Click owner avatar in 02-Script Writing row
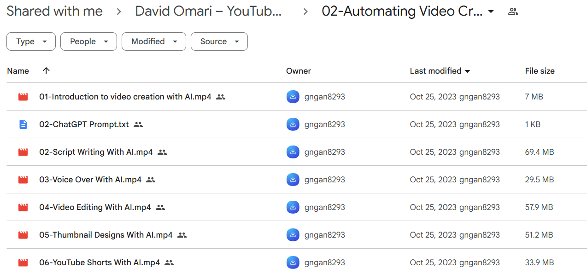The height and width of the screenshot is (274, 587). 293,152
